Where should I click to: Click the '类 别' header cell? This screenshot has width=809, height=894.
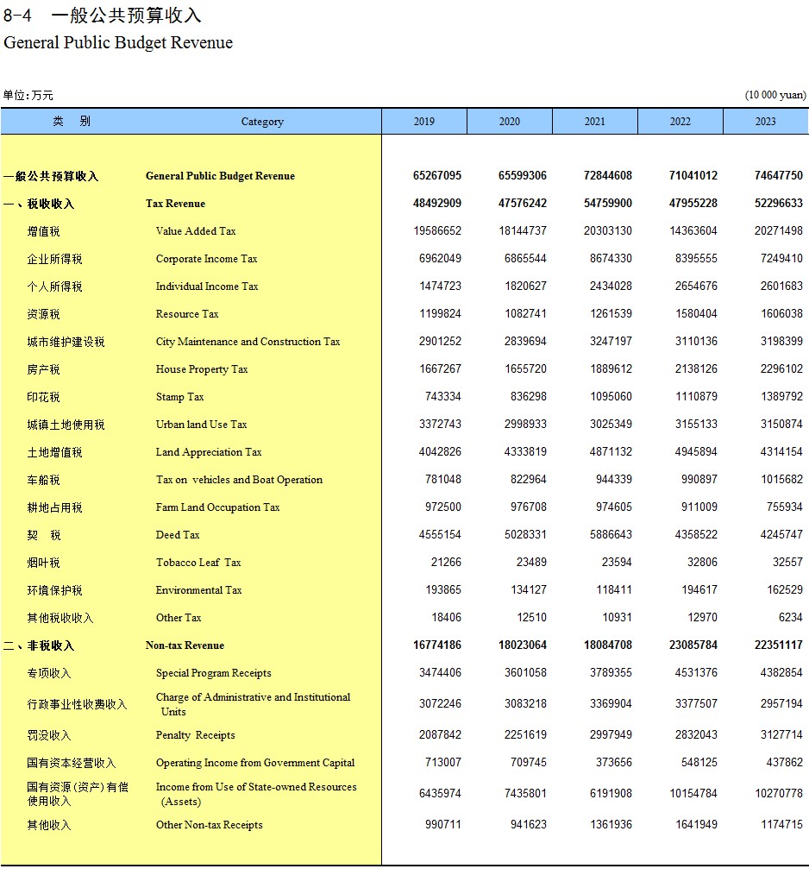coord(72,122)
